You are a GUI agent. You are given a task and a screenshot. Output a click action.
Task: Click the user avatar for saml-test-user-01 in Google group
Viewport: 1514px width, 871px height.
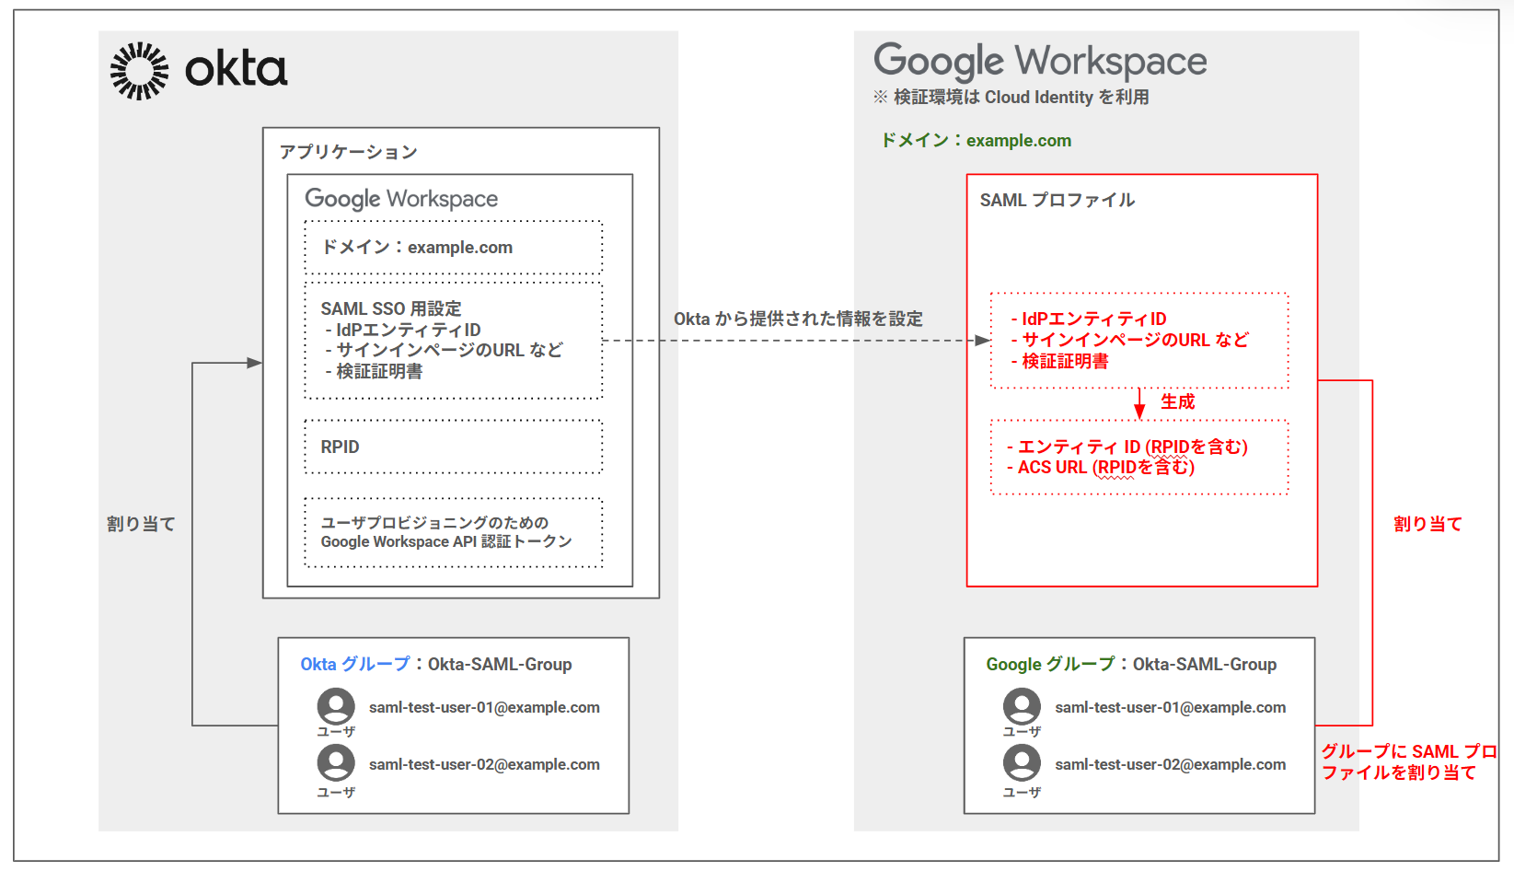[x=1022, y=706]
